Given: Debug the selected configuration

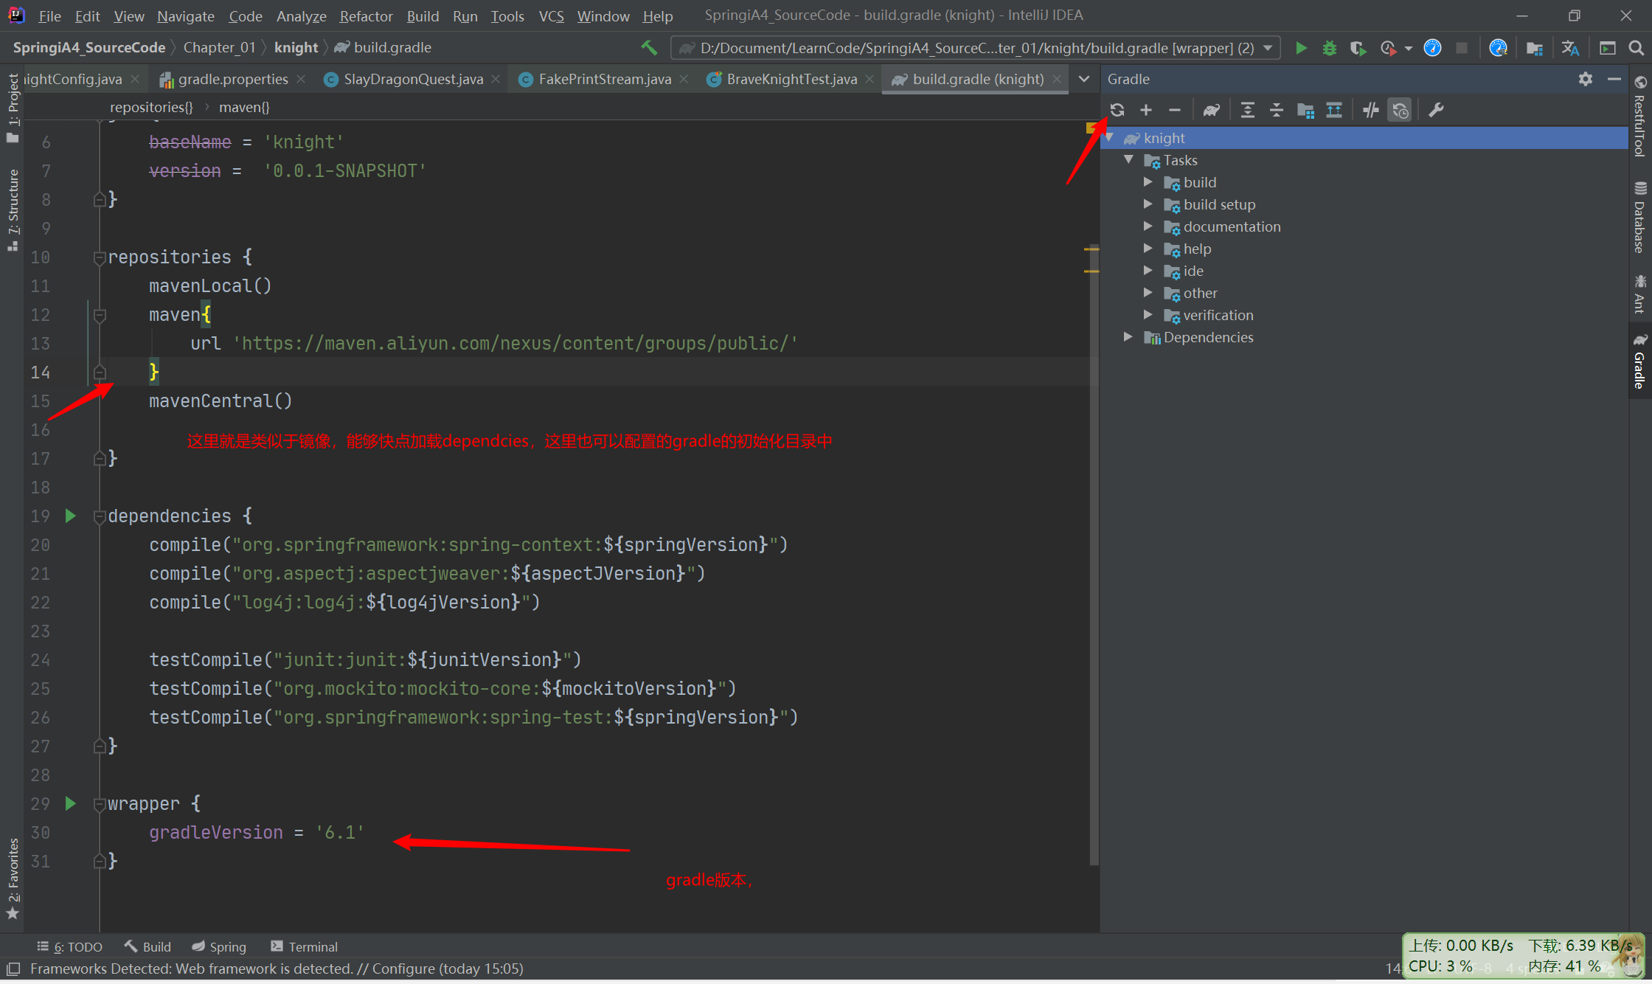Looking at the screenshot, I should coord(1330,48).
